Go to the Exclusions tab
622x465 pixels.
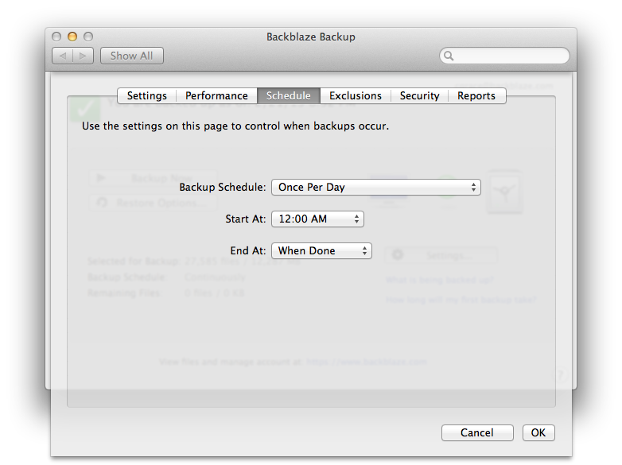(x=356, y=96)
